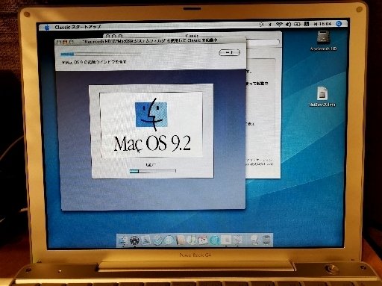
Task: Open Spotlight search in the menu bar
Action: (339, 24)
